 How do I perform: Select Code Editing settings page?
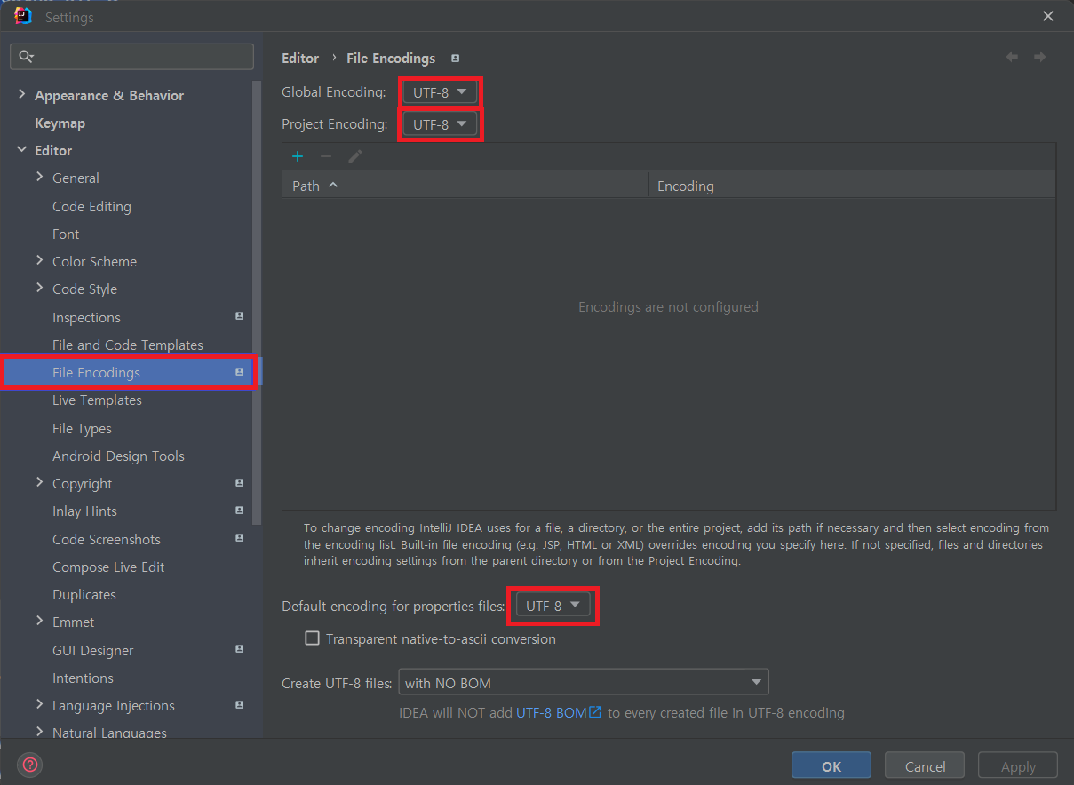pos(91,206)
